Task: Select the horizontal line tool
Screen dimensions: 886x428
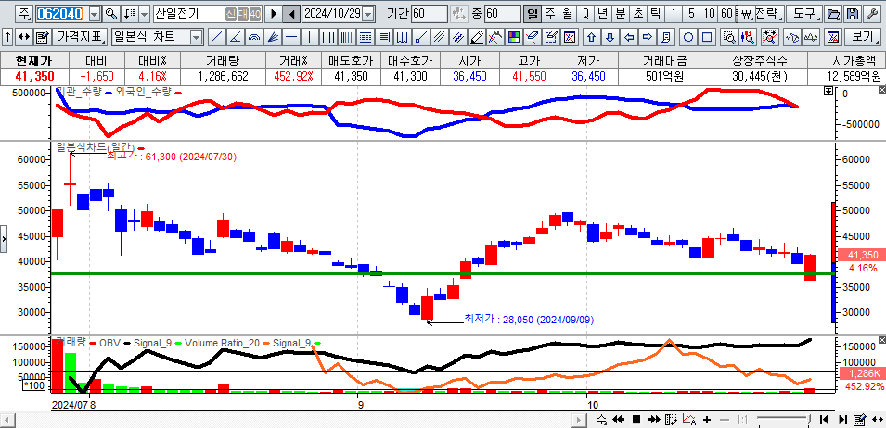Action: (x=291, y=38)
